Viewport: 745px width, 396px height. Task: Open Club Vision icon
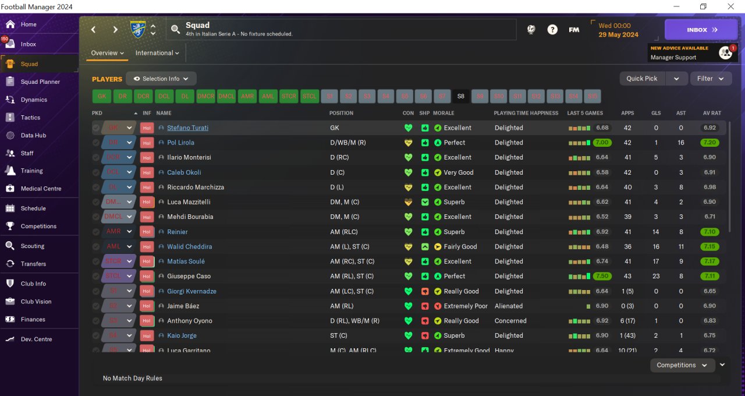point(10,302)
